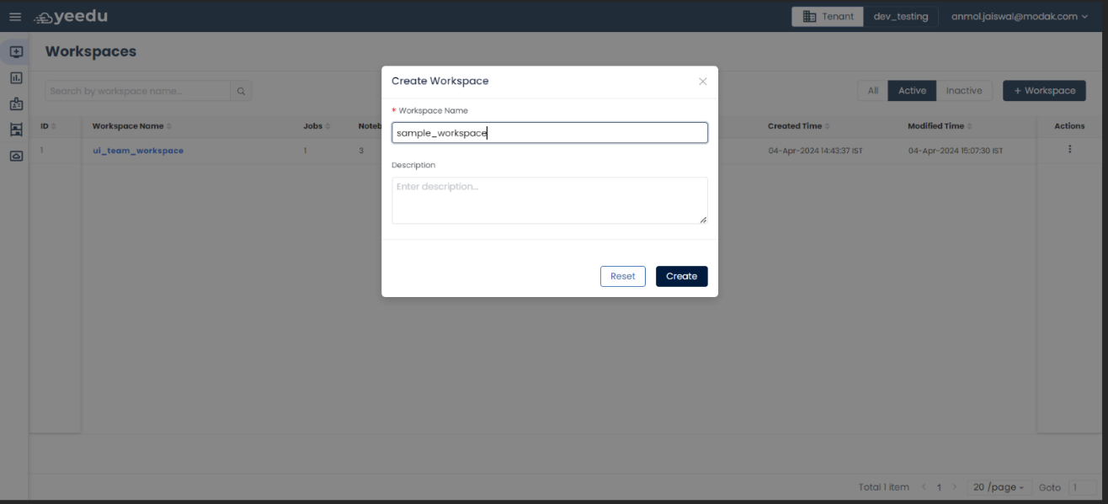Click the 04-Apr-2024 15:07:30 IST cell
This screenshot has height=504, width=1108.
pos(956,151)
